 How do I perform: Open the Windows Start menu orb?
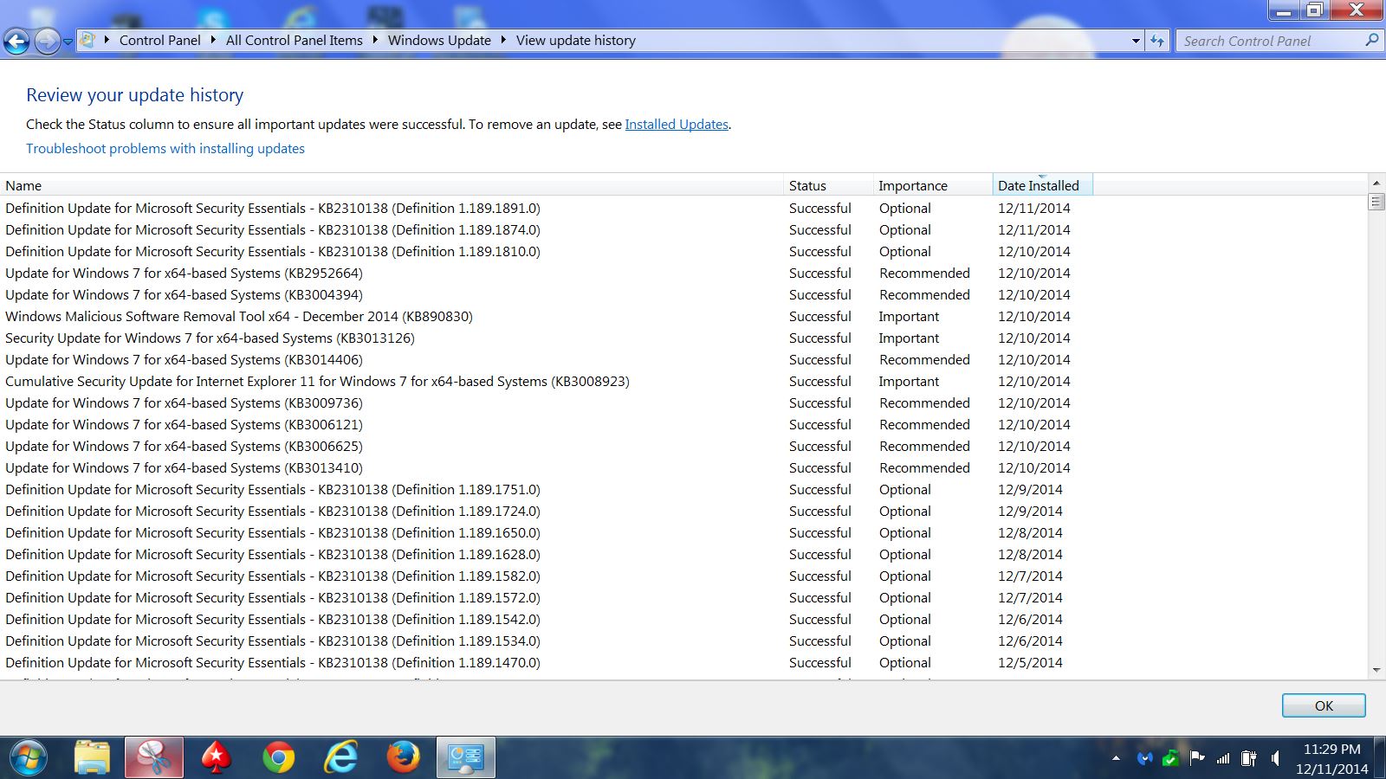[x=29, y=758]
